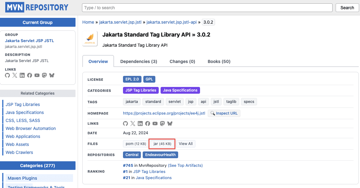The width and height of the screenshot is (360, 188).
Task: Select the Books (50) tab
Action: (219, 61)
